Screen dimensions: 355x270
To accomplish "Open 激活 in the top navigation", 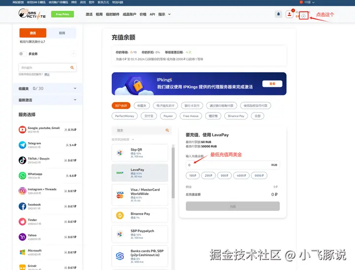I will (x=89, y=14).
